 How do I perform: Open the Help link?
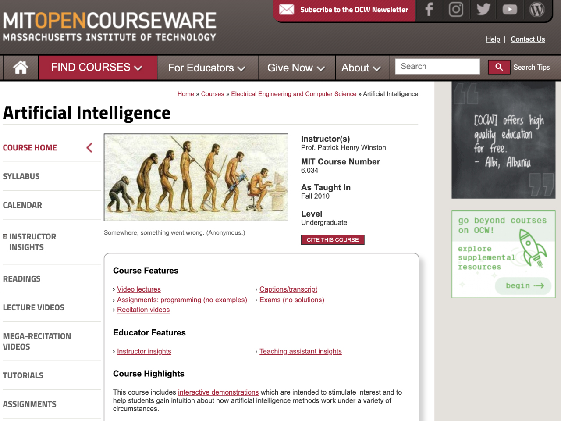tap(493, 39)
